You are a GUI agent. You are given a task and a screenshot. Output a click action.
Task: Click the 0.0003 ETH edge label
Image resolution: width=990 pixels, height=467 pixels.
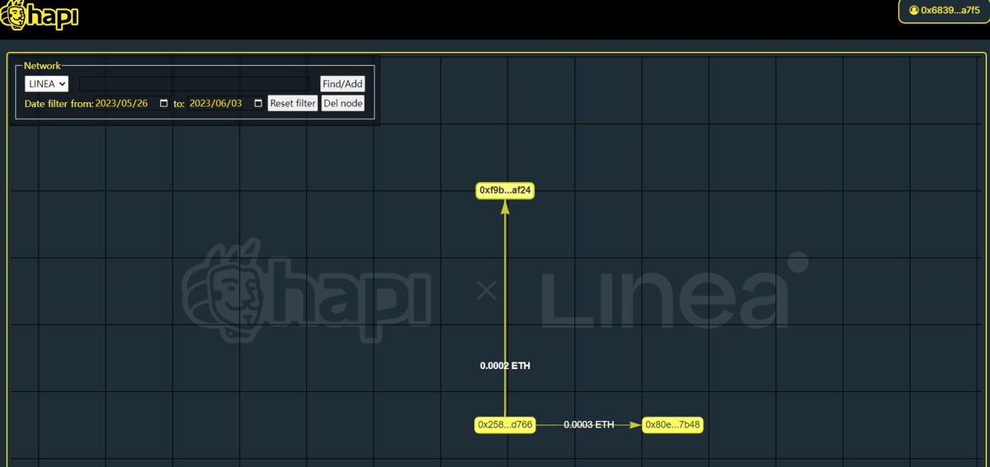(589, 425)
